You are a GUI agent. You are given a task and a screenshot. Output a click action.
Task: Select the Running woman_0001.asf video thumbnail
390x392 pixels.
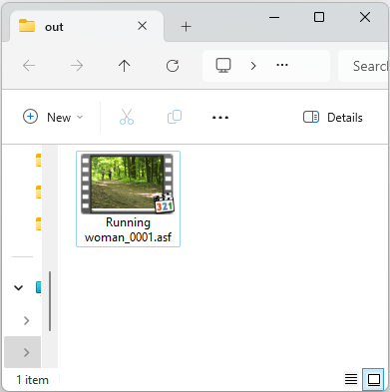tap(128, 184)
